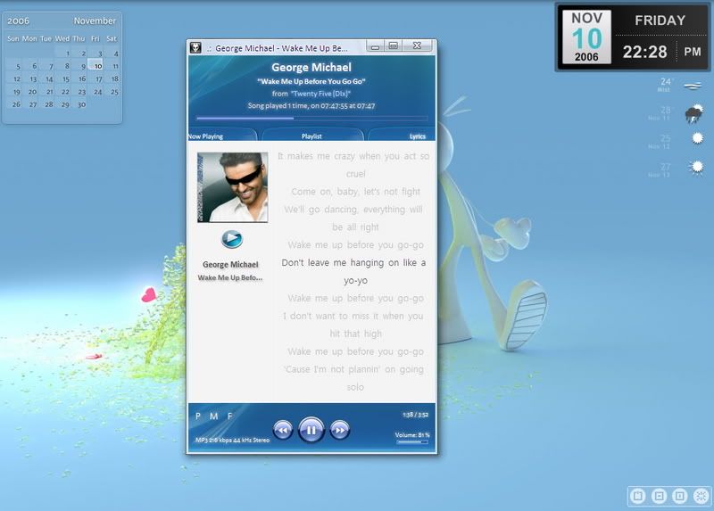Click the George Michael label below album art
The image size is (714, 511).
230,264
